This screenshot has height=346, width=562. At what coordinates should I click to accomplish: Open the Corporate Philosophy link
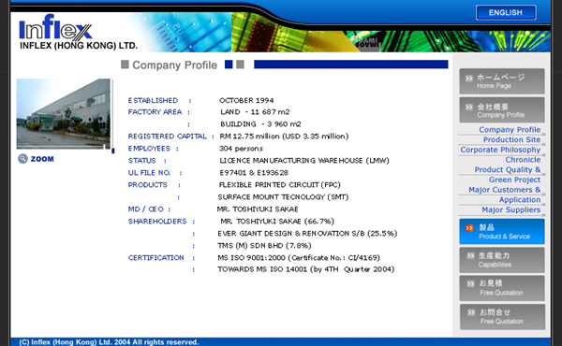pos(500,150)
